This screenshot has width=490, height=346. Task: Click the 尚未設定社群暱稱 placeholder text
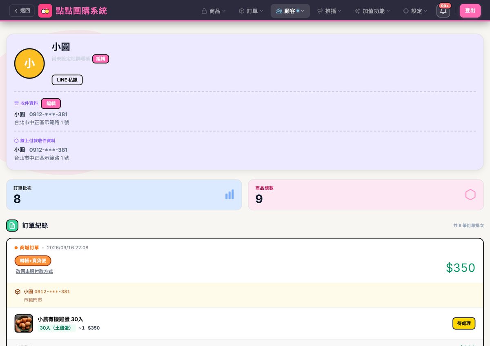[71, 59]
